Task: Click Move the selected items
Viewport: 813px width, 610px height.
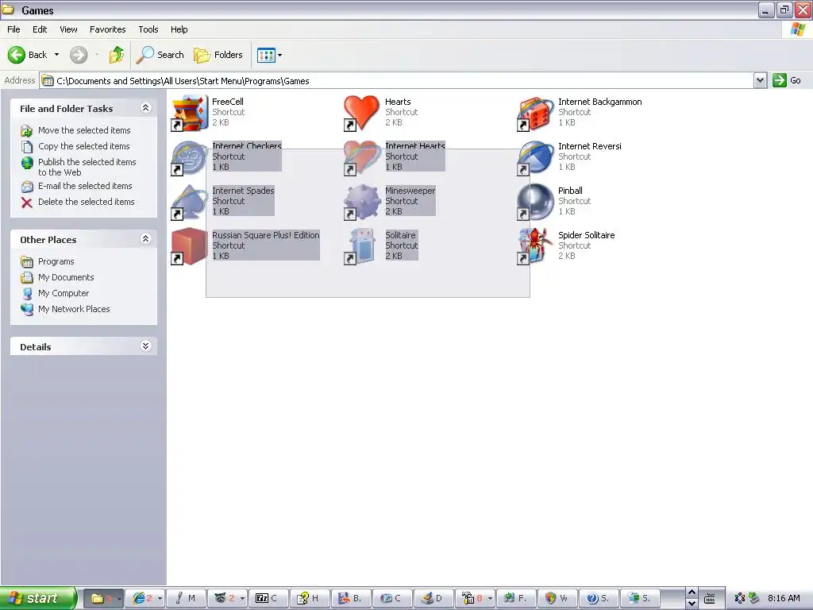Action: click(x=75, y=130)
